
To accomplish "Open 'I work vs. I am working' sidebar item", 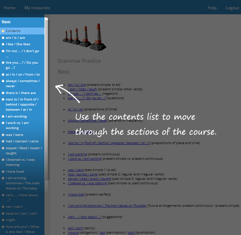I will click(x=17, y=125).
